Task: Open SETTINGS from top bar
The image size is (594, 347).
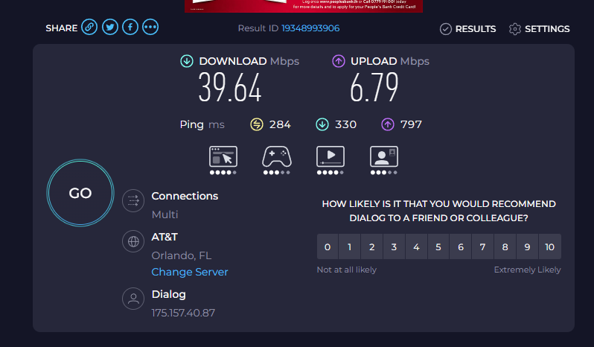Action: pos(540,29)
